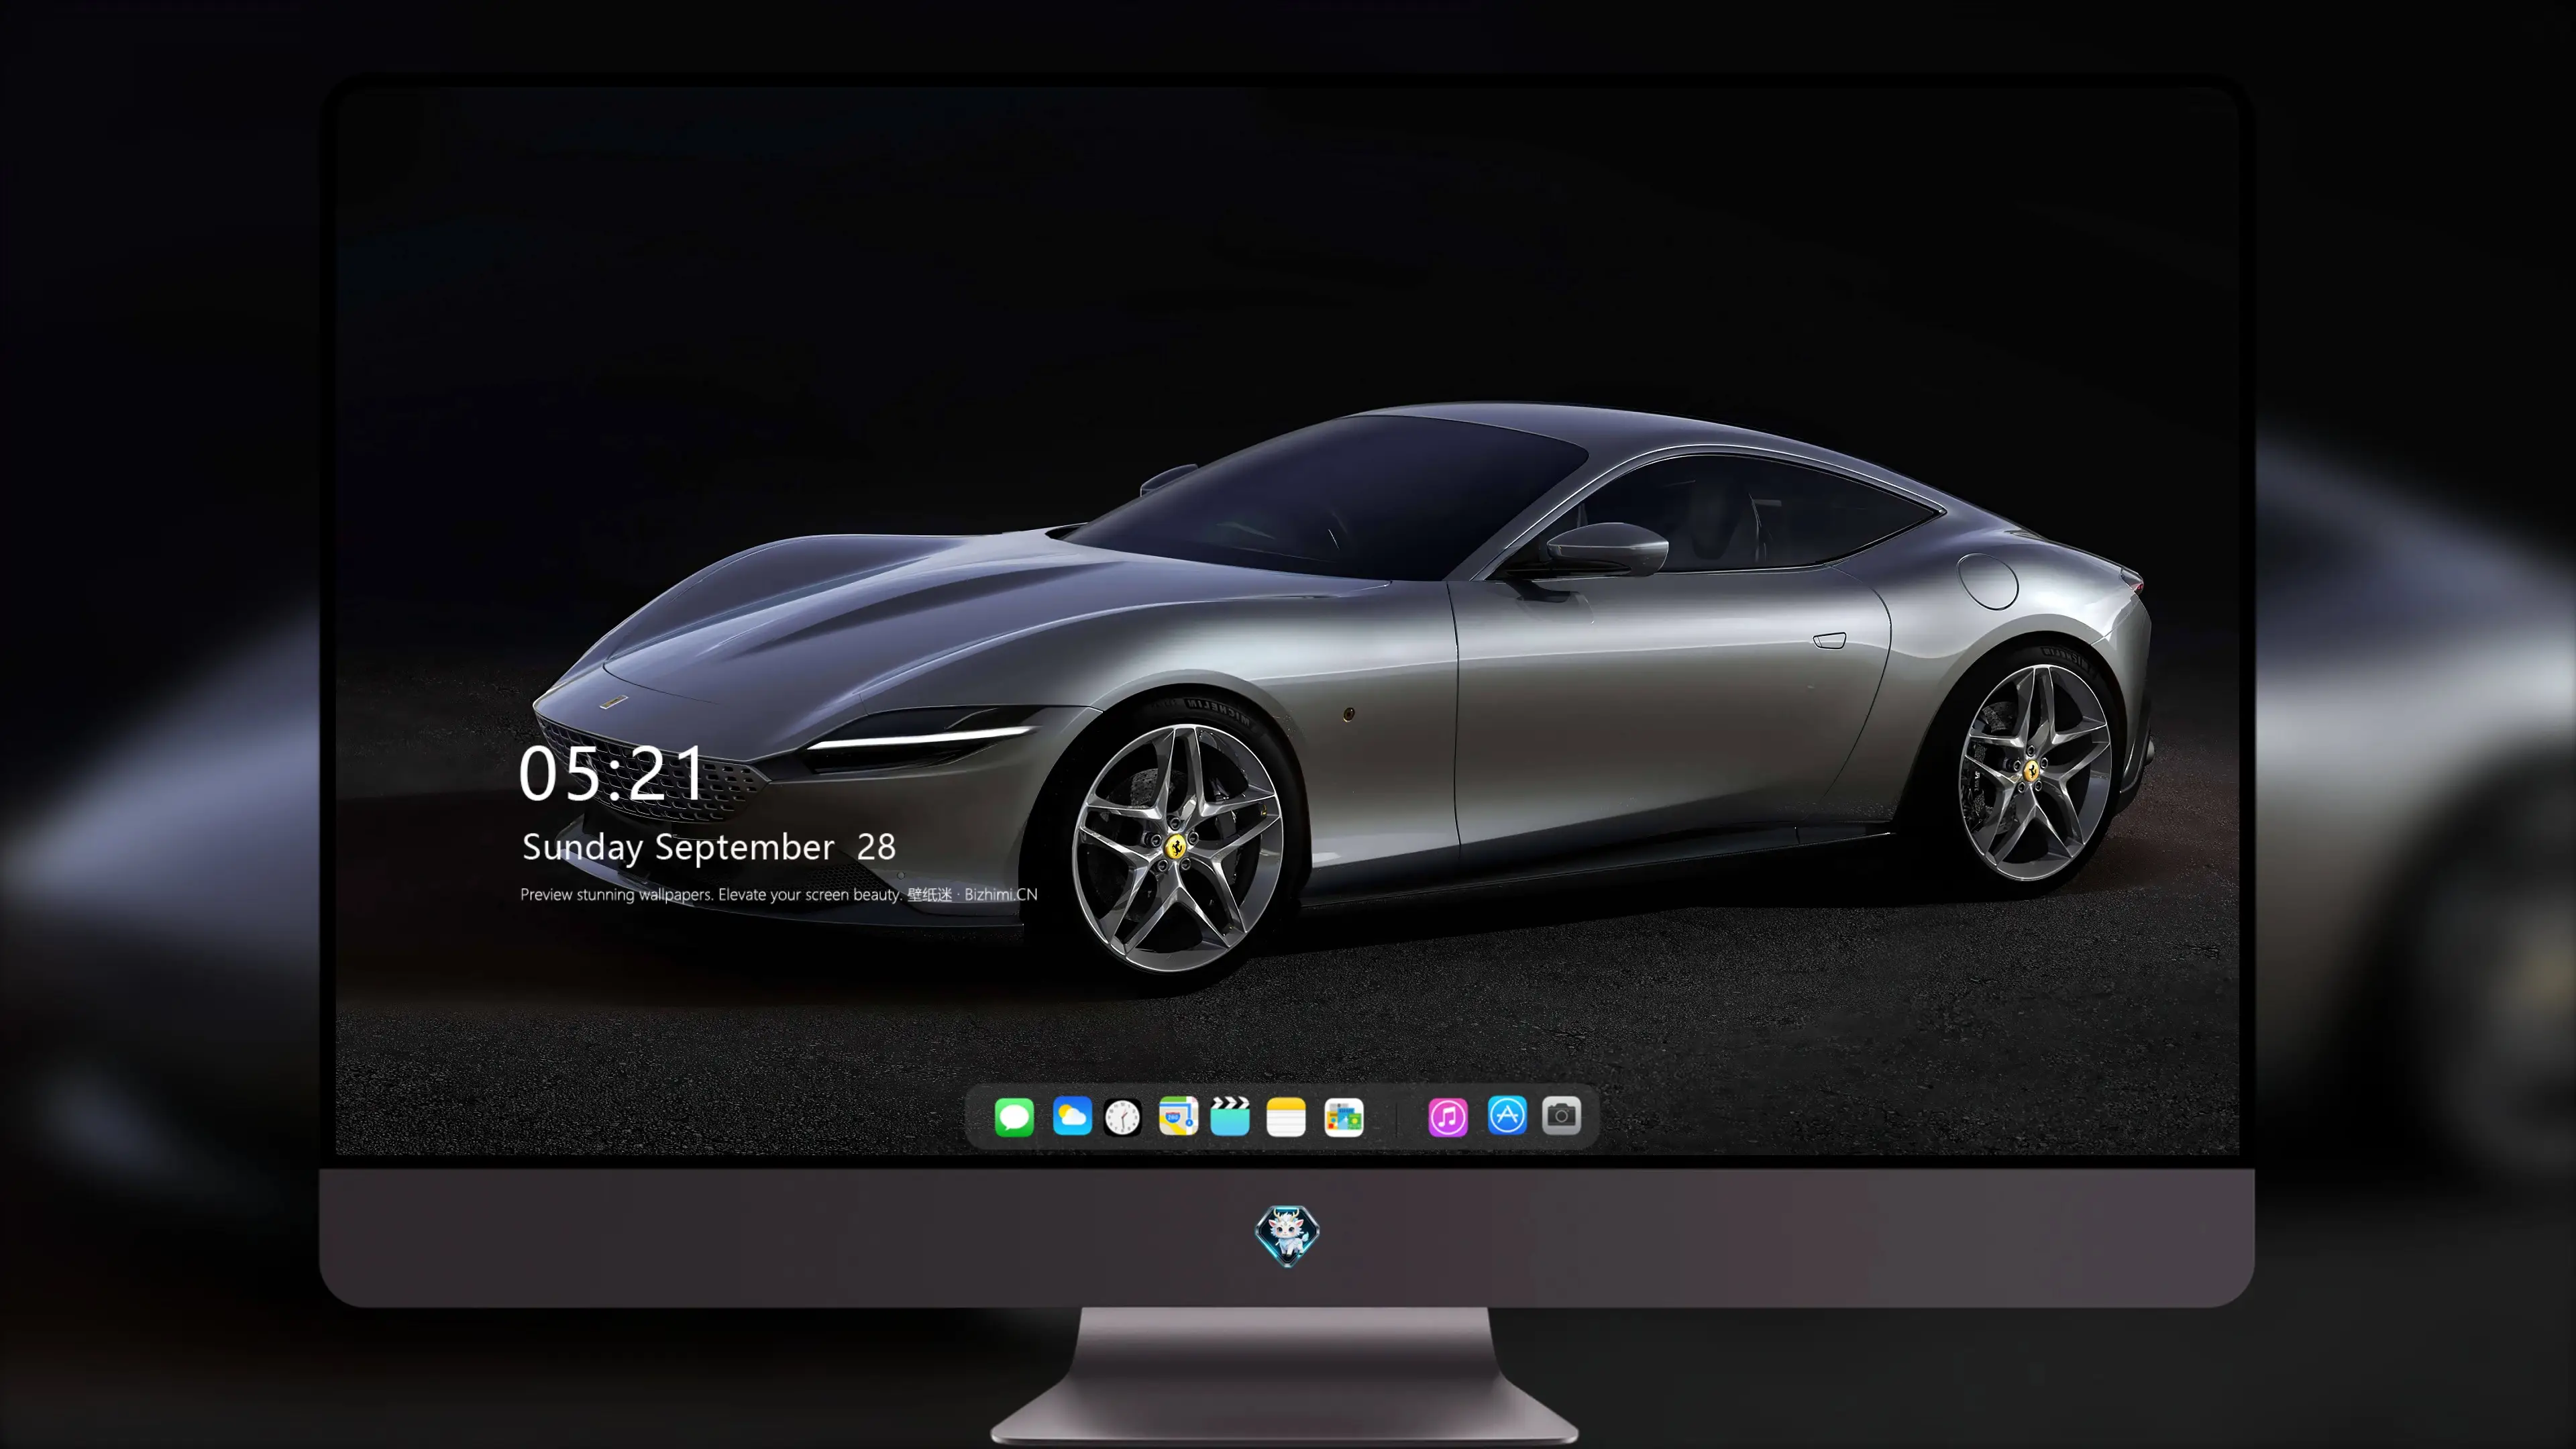Screen dimensions: 2576x1449
Task: Open the yellow Notes app in dock
Action: coord(1286,1116)
